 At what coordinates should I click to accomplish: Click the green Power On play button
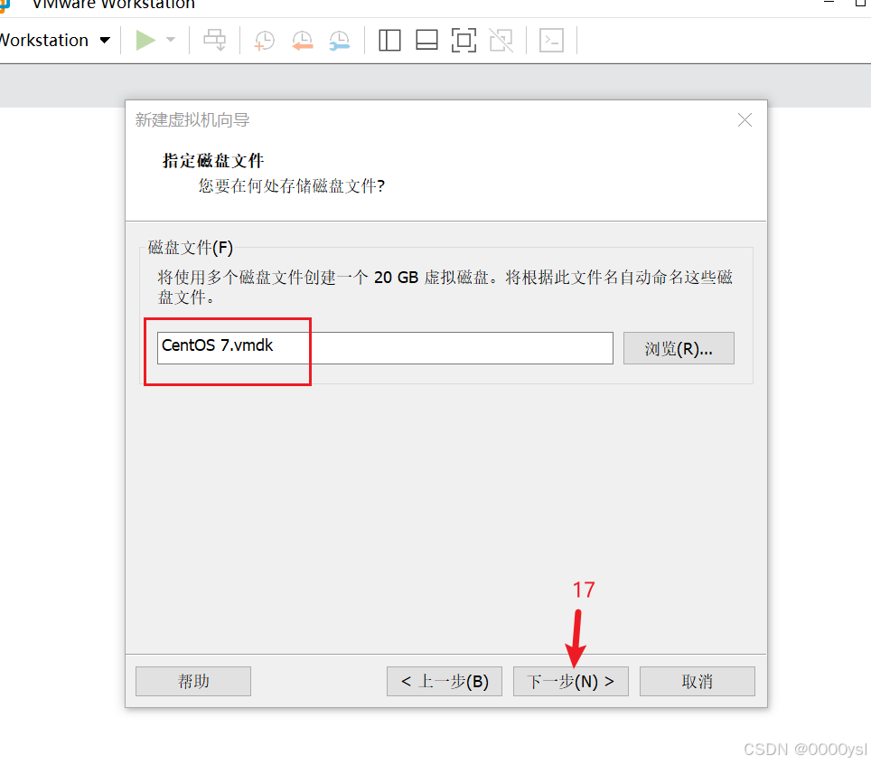pyautogui.click(x=145, y=40)
